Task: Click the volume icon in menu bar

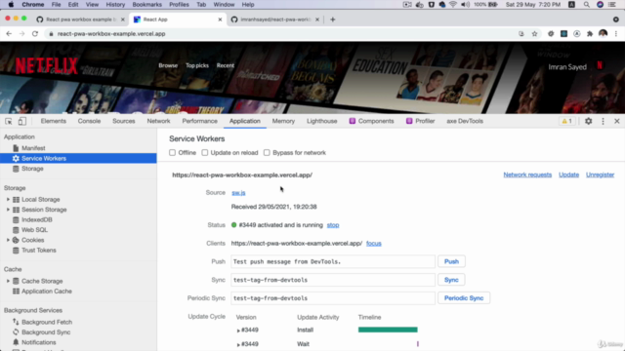Action: [465, 5]
